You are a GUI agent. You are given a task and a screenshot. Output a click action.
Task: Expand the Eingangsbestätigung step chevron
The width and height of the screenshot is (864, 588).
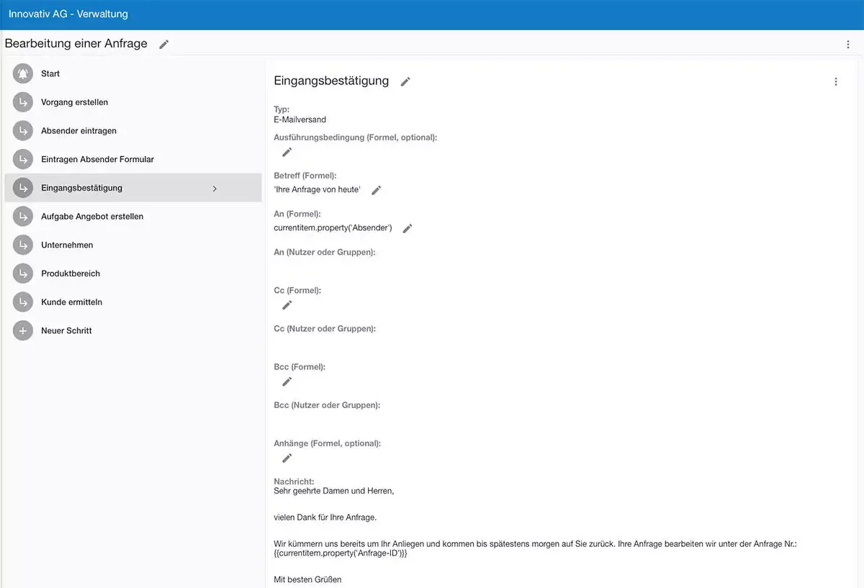215,189
